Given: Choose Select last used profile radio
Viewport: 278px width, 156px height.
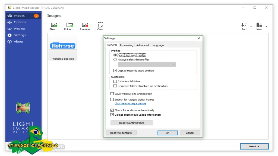Looking at the screenshot, I should (x=115, y=55).
